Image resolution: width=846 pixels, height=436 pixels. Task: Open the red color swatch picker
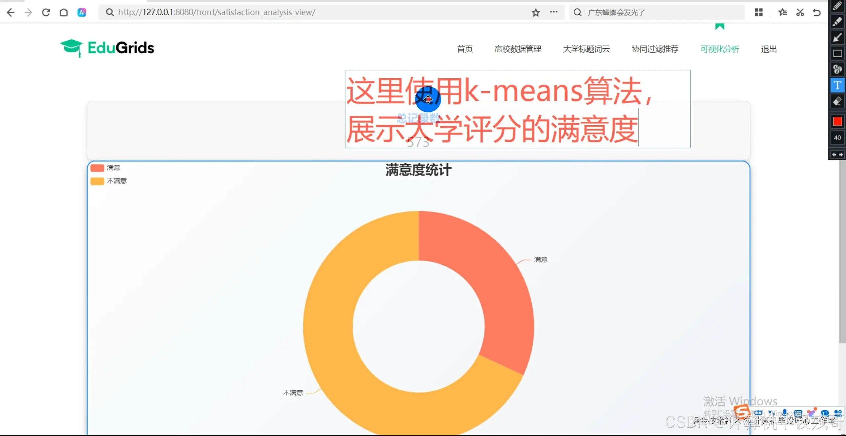[837, 122]
